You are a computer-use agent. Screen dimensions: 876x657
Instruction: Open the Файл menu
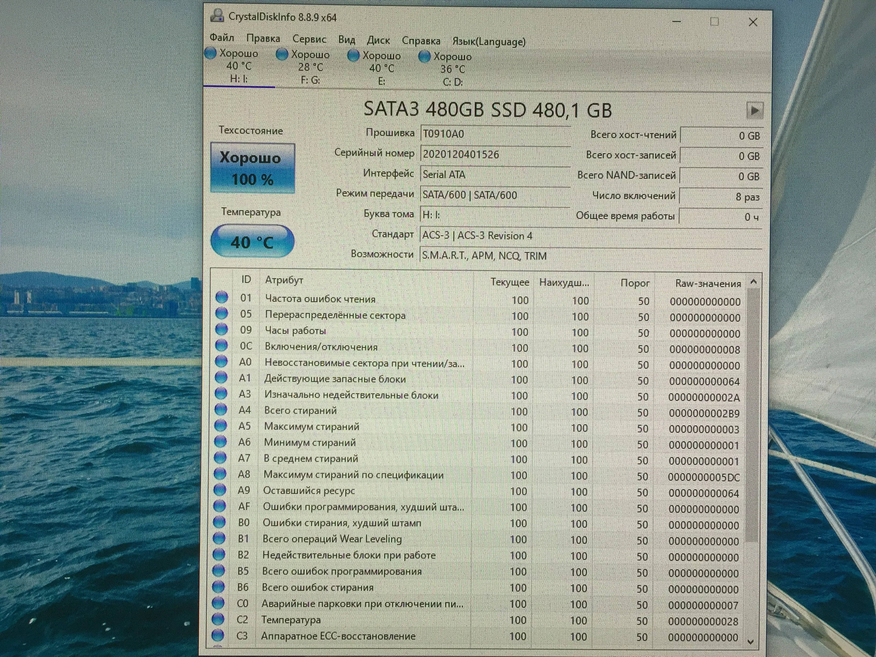tap(222, 38)
